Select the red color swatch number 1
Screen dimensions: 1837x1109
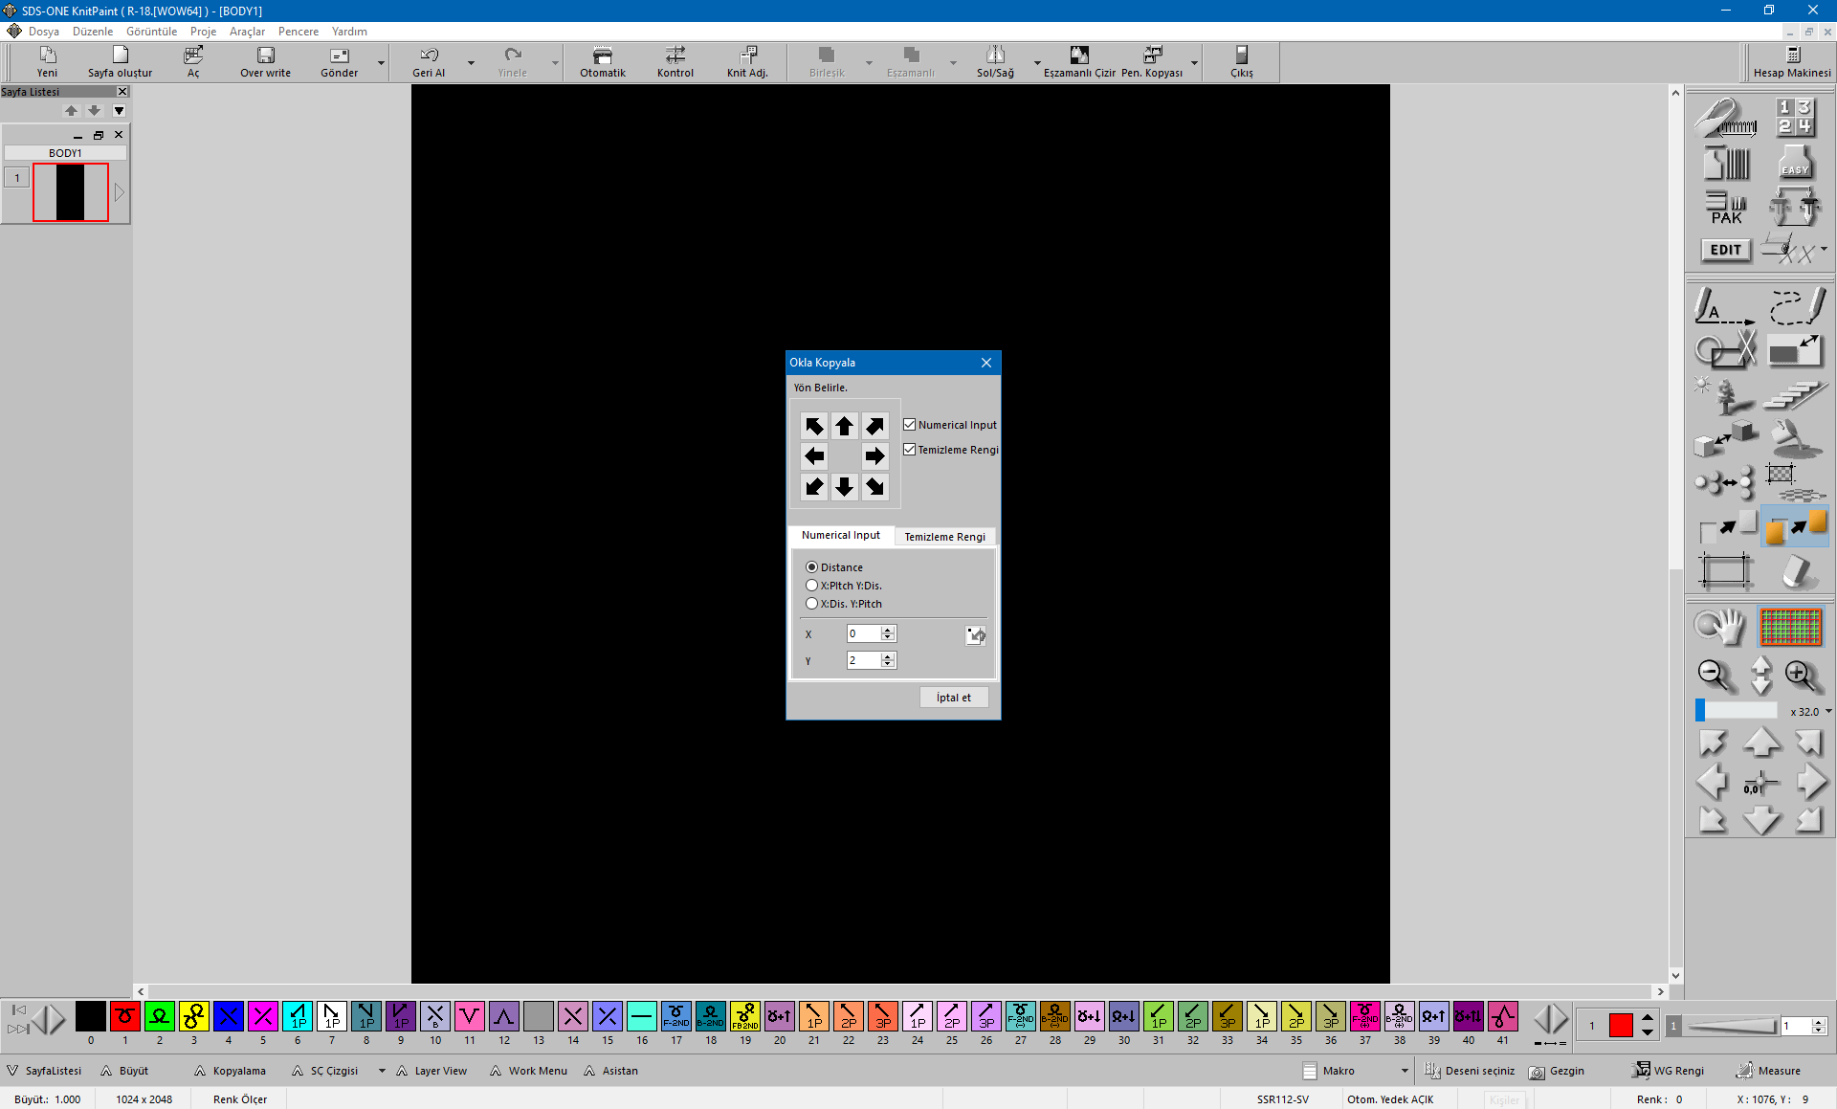pos(125,1016)
